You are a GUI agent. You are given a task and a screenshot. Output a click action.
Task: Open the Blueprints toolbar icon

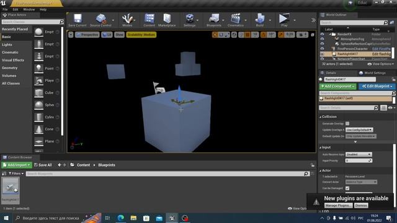tap(214, 19)
